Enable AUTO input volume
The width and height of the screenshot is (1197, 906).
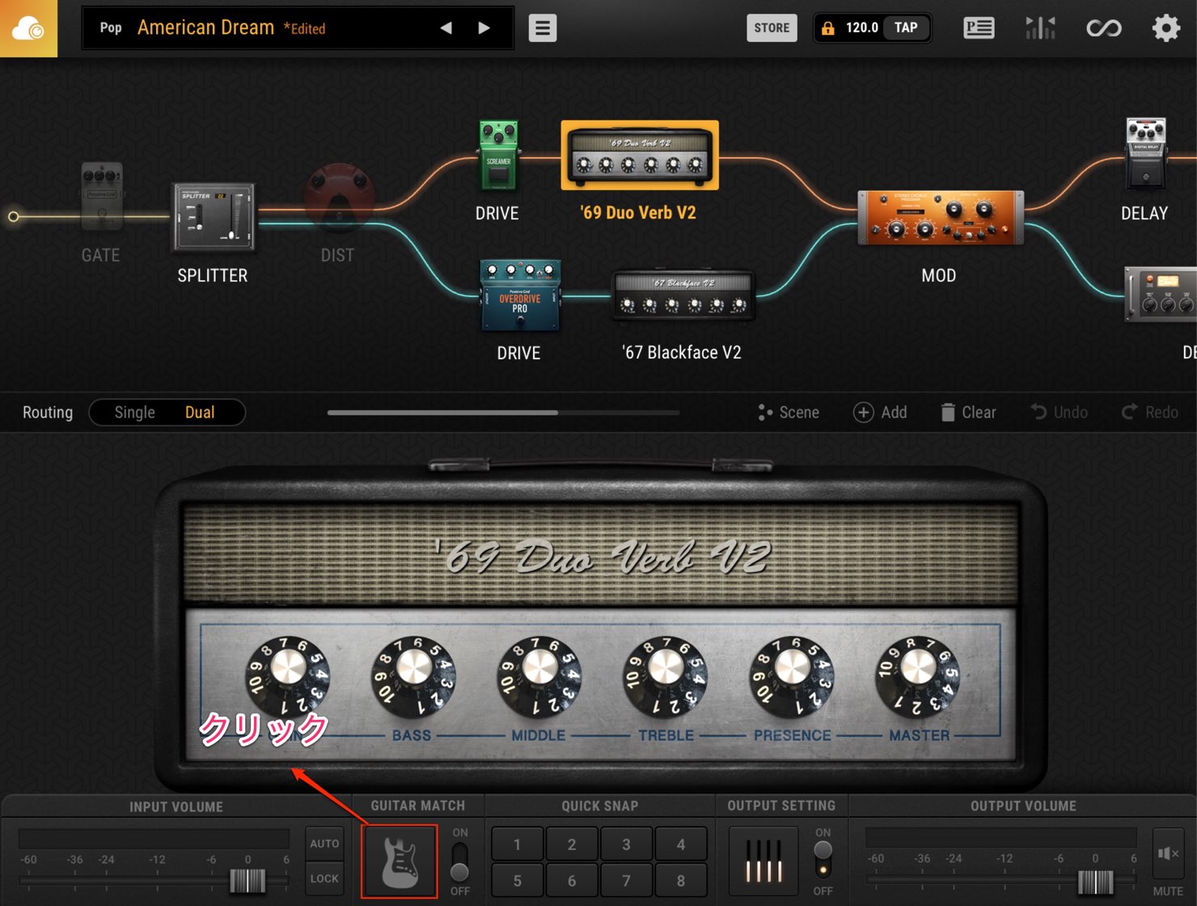coord(324,843)
